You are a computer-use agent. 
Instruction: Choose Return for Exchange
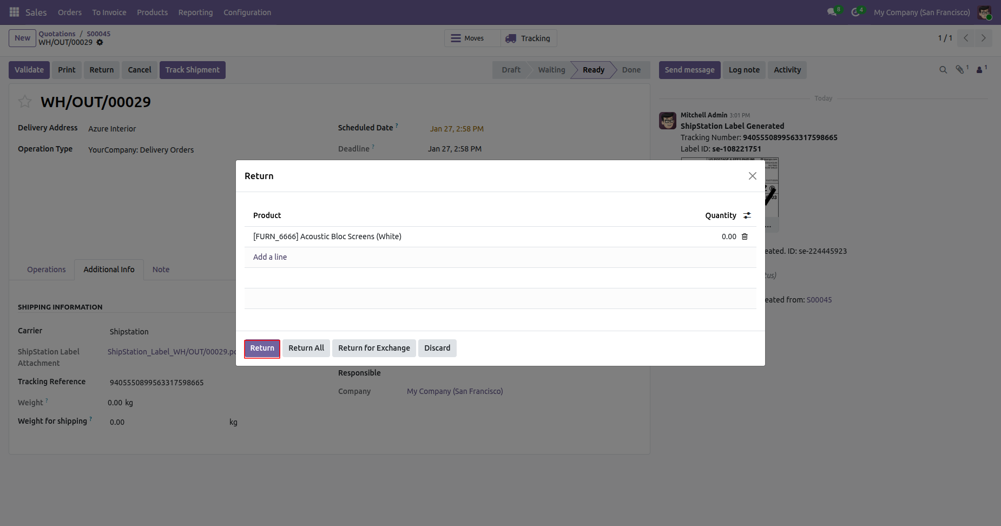coord(374,348)
